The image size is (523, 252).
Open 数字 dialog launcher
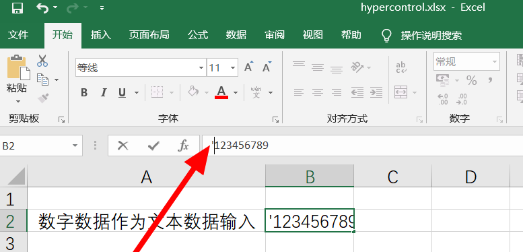coord(499,119)
